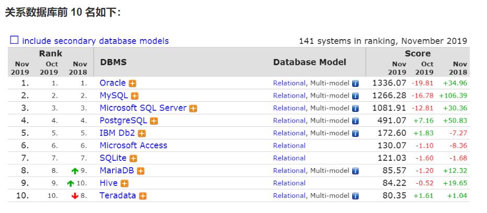This screenshot has width=487, height=213.
Task: Select the +50.83 score change value
Action: tap(455, 121)
